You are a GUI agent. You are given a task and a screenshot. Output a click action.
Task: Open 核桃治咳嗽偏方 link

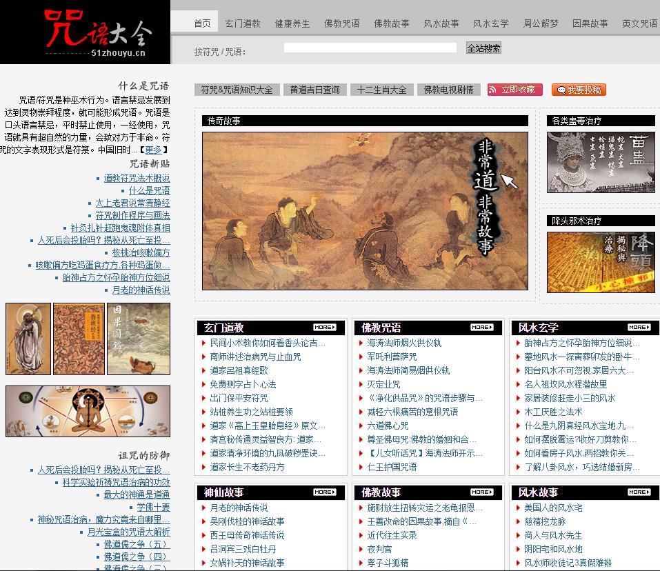coord(141,252)
